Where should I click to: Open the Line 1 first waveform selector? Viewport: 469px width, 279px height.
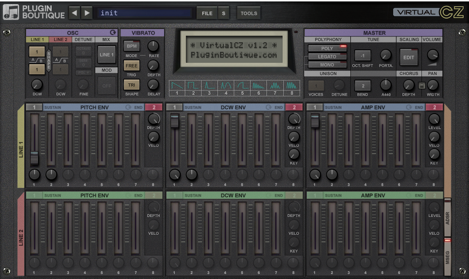[37, 52]
